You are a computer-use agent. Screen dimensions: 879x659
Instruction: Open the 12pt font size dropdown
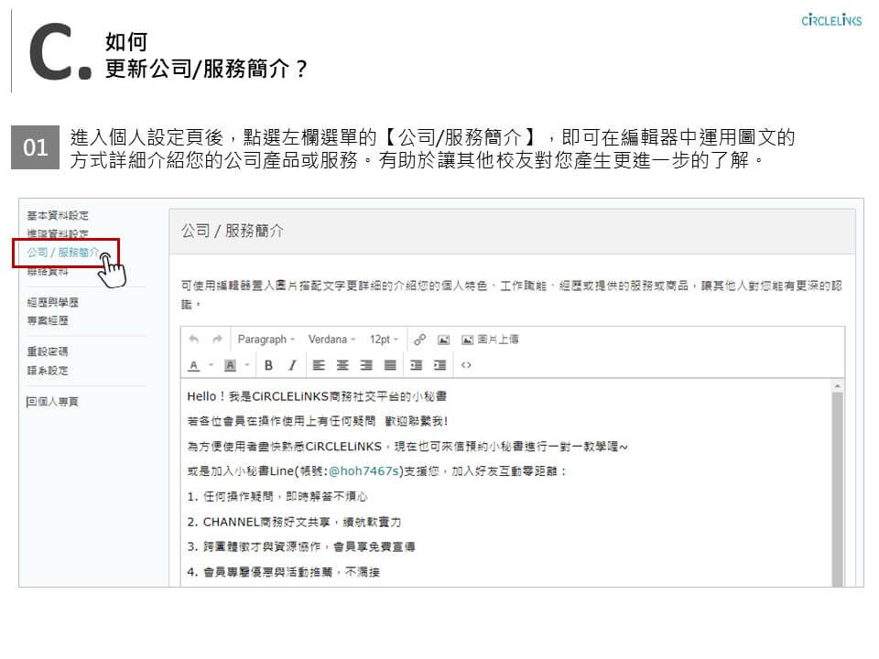tap(384, 340)
